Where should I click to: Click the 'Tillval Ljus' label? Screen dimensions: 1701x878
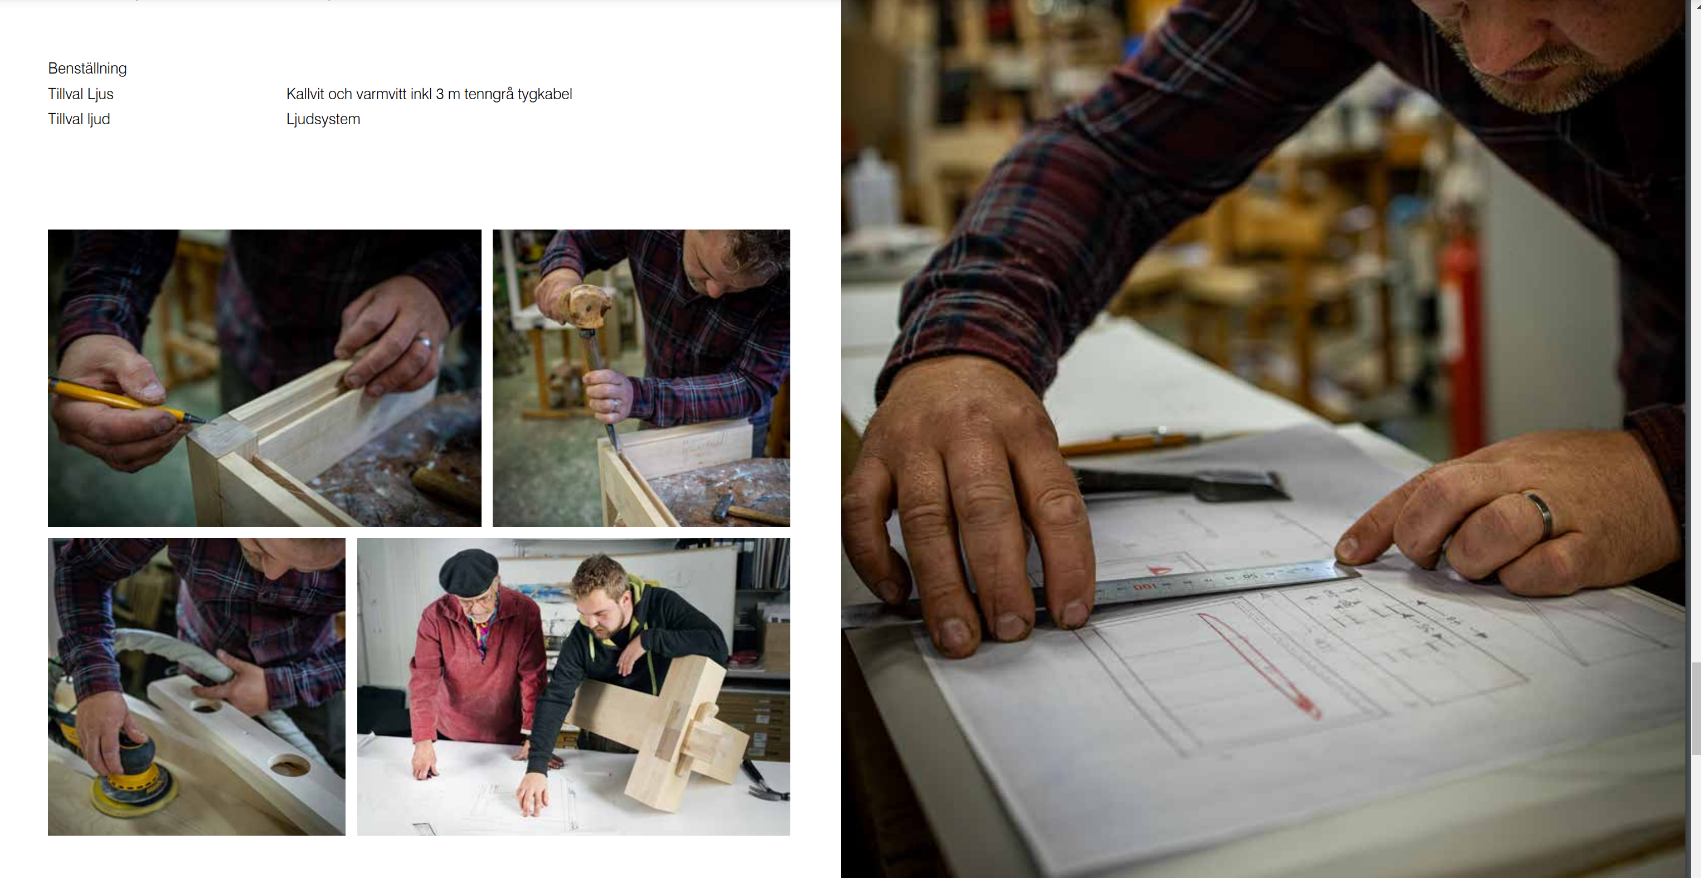coord(81,94)
